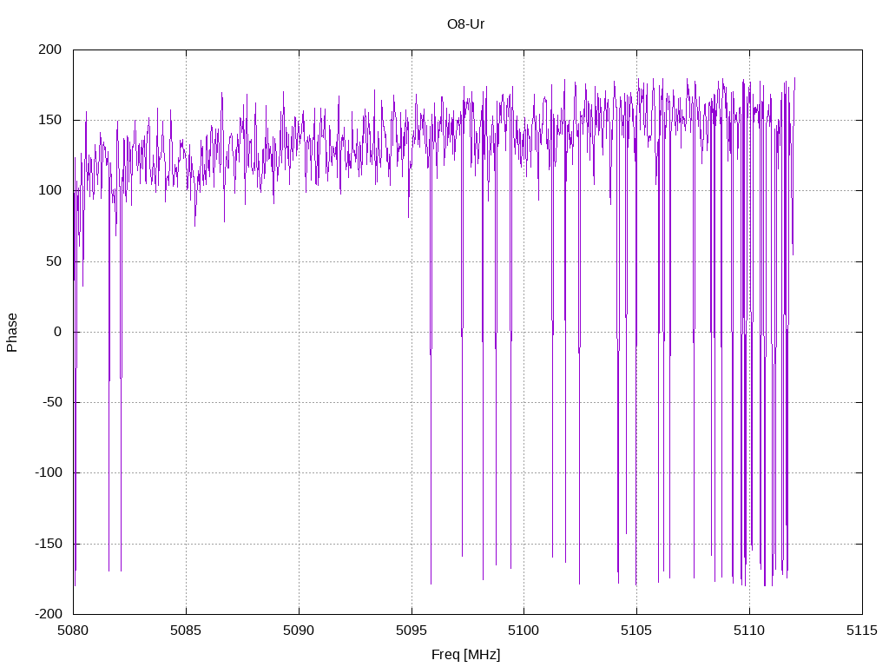Click the x-axis tick label 5100

(x=524, y=631)
